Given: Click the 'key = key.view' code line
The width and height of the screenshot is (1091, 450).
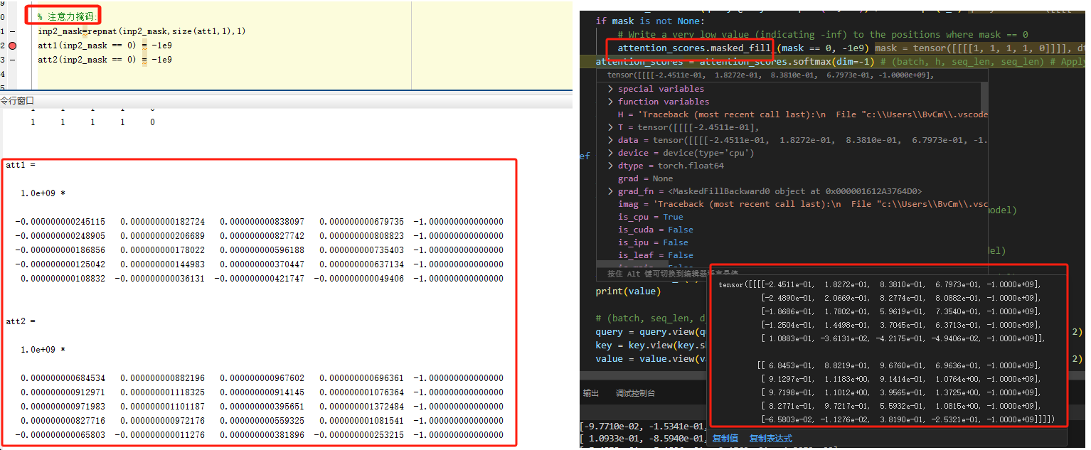Looking at the screenshot, I should click(651, 345).
